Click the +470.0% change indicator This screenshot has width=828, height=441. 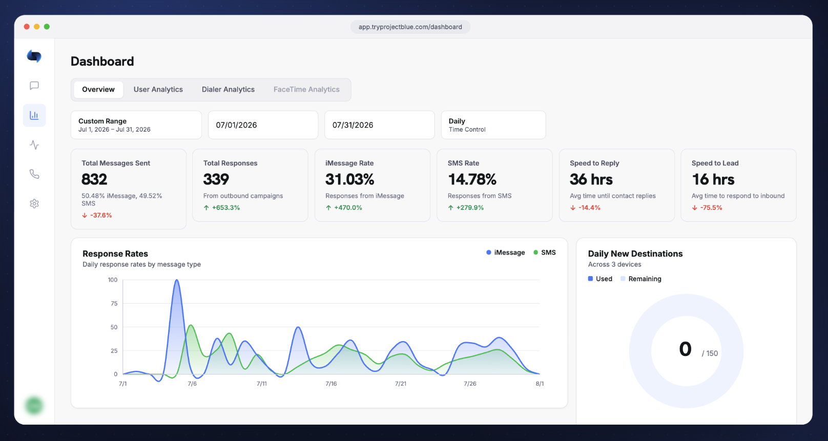click(344, 208)
